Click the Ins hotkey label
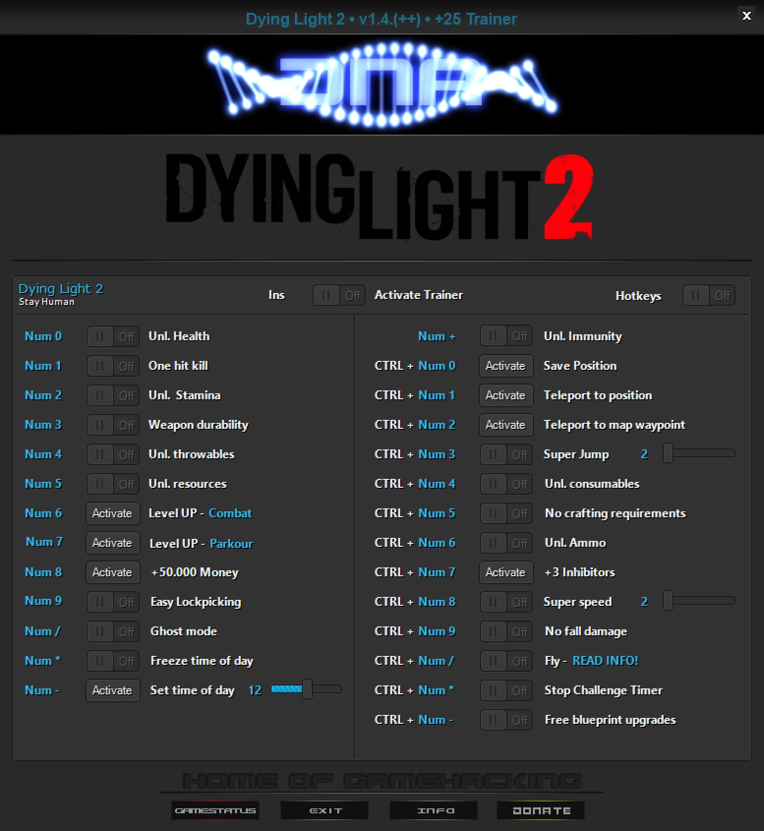764x831 pixels. coord(276,295)
